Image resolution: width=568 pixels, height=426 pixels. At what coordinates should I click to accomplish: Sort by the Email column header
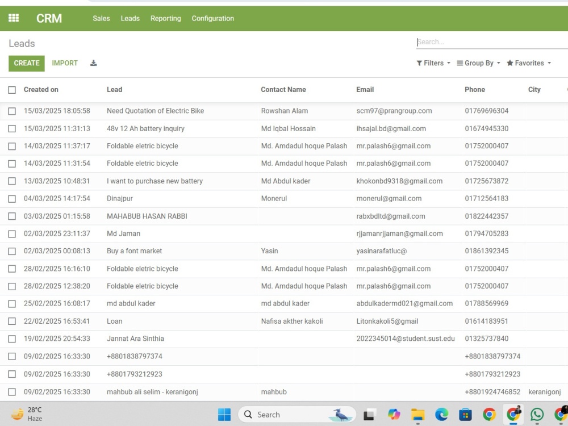[365, 90]
